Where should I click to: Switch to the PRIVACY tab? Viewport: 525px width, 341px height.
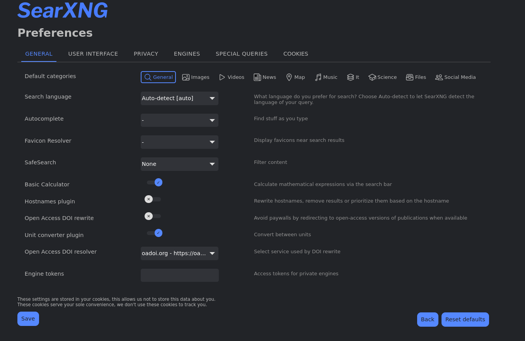(x=146, y=54)
